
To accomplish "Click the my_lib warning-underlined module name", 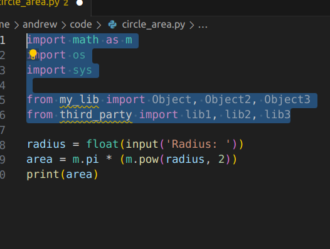I will [79, 100].
